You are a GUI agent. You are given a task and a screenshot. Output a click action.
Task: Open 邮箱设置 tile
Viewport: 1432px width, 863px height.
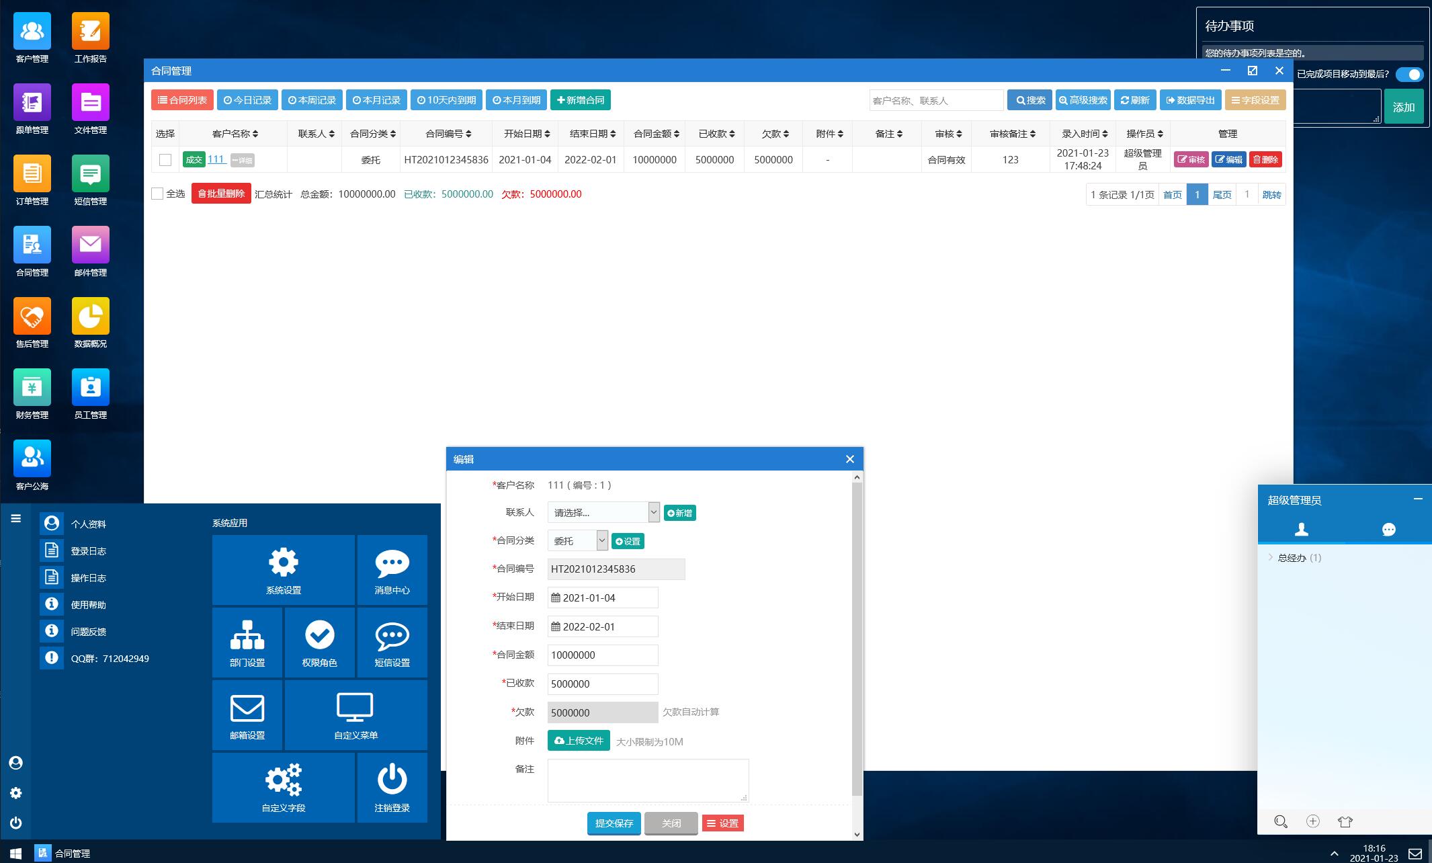click(x=247, y=715)
